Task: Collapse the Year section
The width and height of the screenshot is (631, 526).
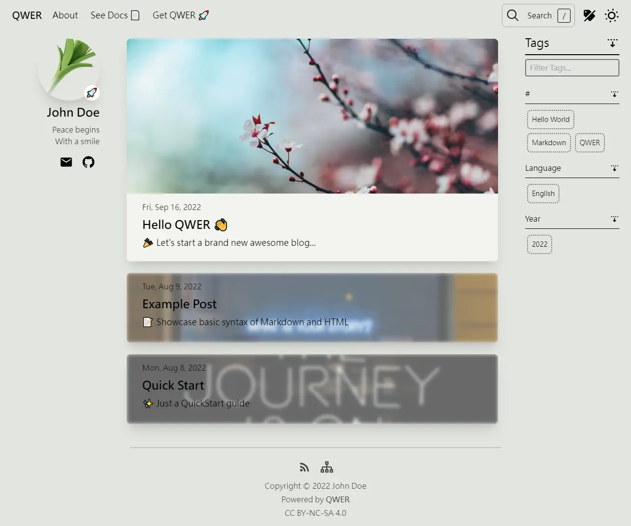Action: click(x=615, y=219)
